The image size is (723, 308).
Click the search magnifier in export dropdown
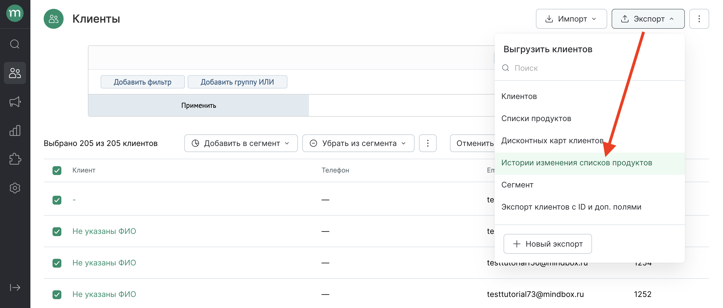click(x=505, y=68)
